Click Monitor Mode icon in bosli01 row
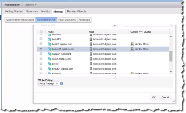 (x=132, y=44)
